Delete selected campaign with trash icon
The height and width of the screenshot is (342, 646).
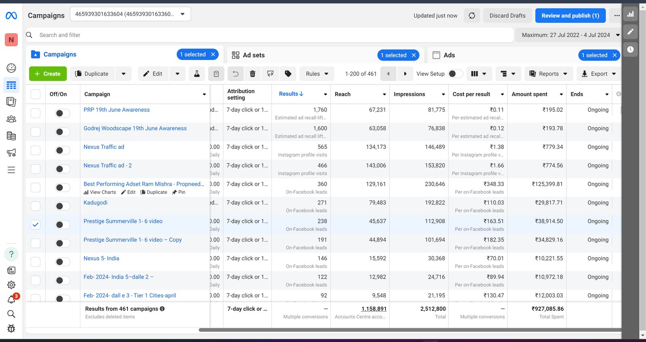point(252,74)
